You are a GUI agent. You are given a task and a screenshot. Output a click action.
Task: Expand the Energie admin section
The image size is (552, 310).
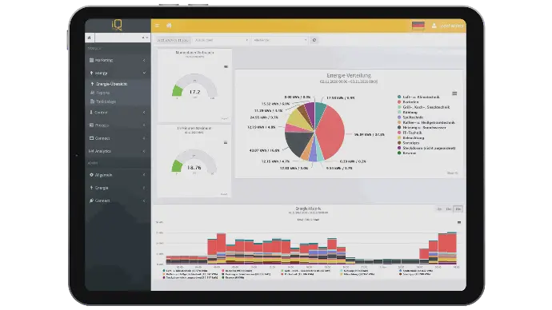click(118, 188)
